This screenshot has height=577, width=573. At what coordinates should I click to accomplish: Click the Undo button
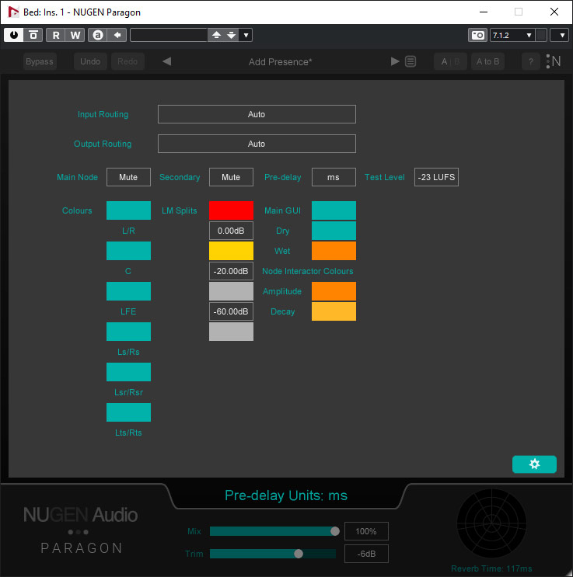pyautogui.click(x=90, y=61)
